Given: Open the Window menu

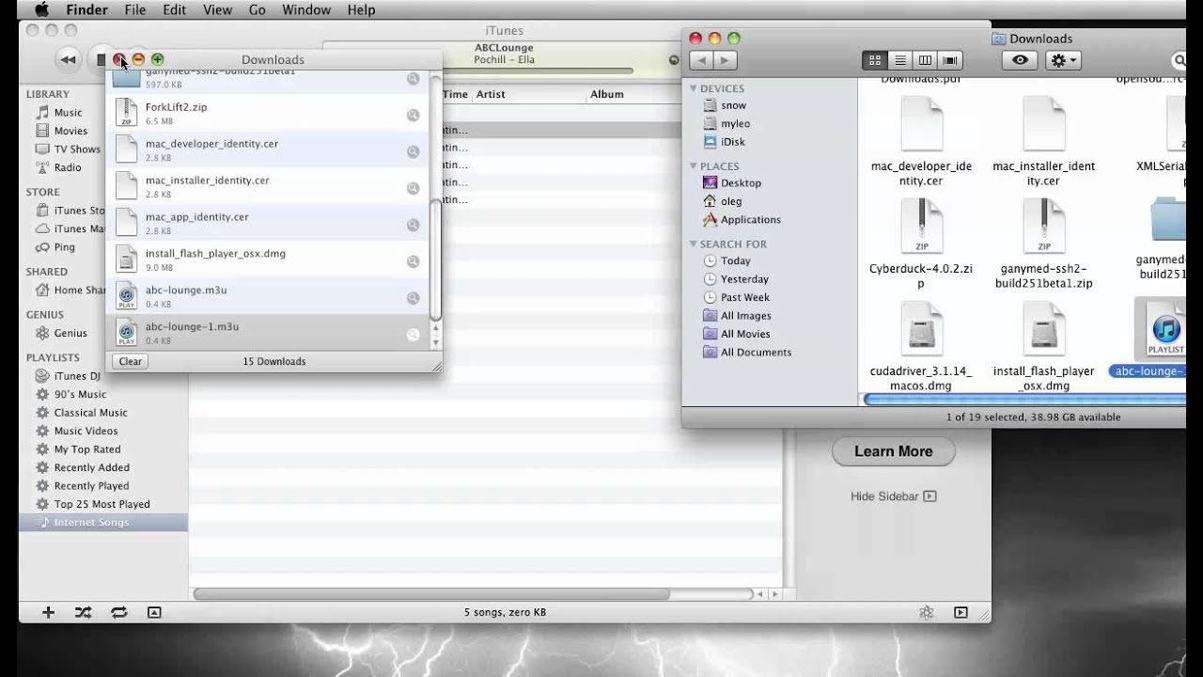Looking at the screenshot, I should (x=306, y=9).
